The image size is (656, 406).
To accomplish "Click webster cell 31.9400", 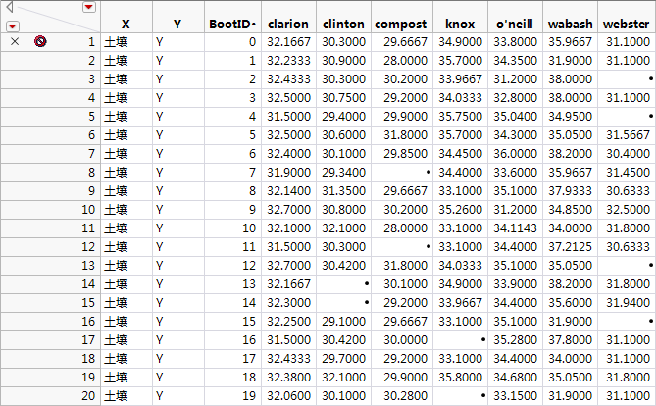I will 628,303.
